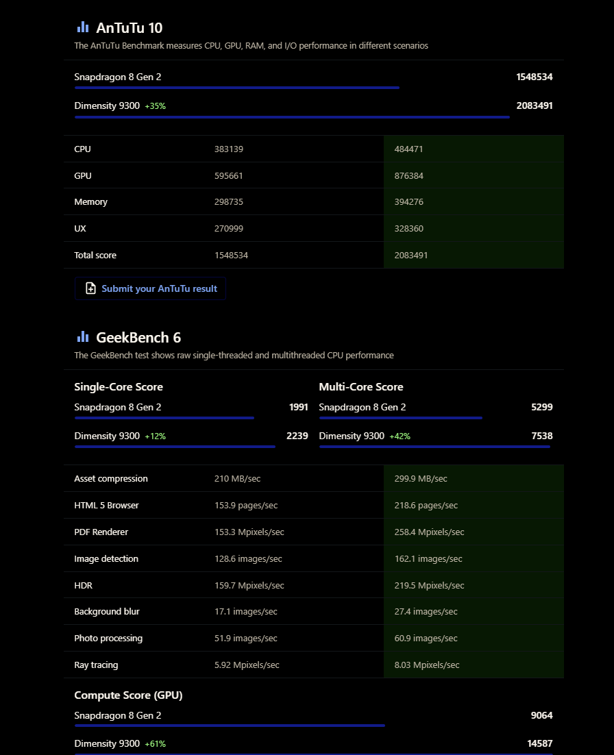Click the GeekBench 6 heading
Screen dimensions: 614x755
pos(138,338)
